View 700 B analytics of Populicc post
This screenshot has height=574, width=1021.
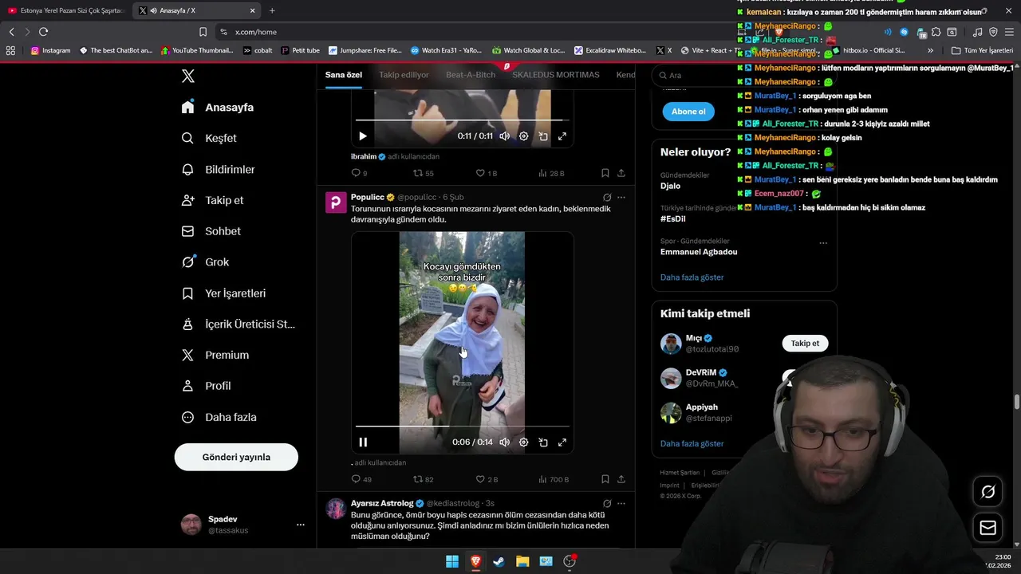(x=554, y=479)
